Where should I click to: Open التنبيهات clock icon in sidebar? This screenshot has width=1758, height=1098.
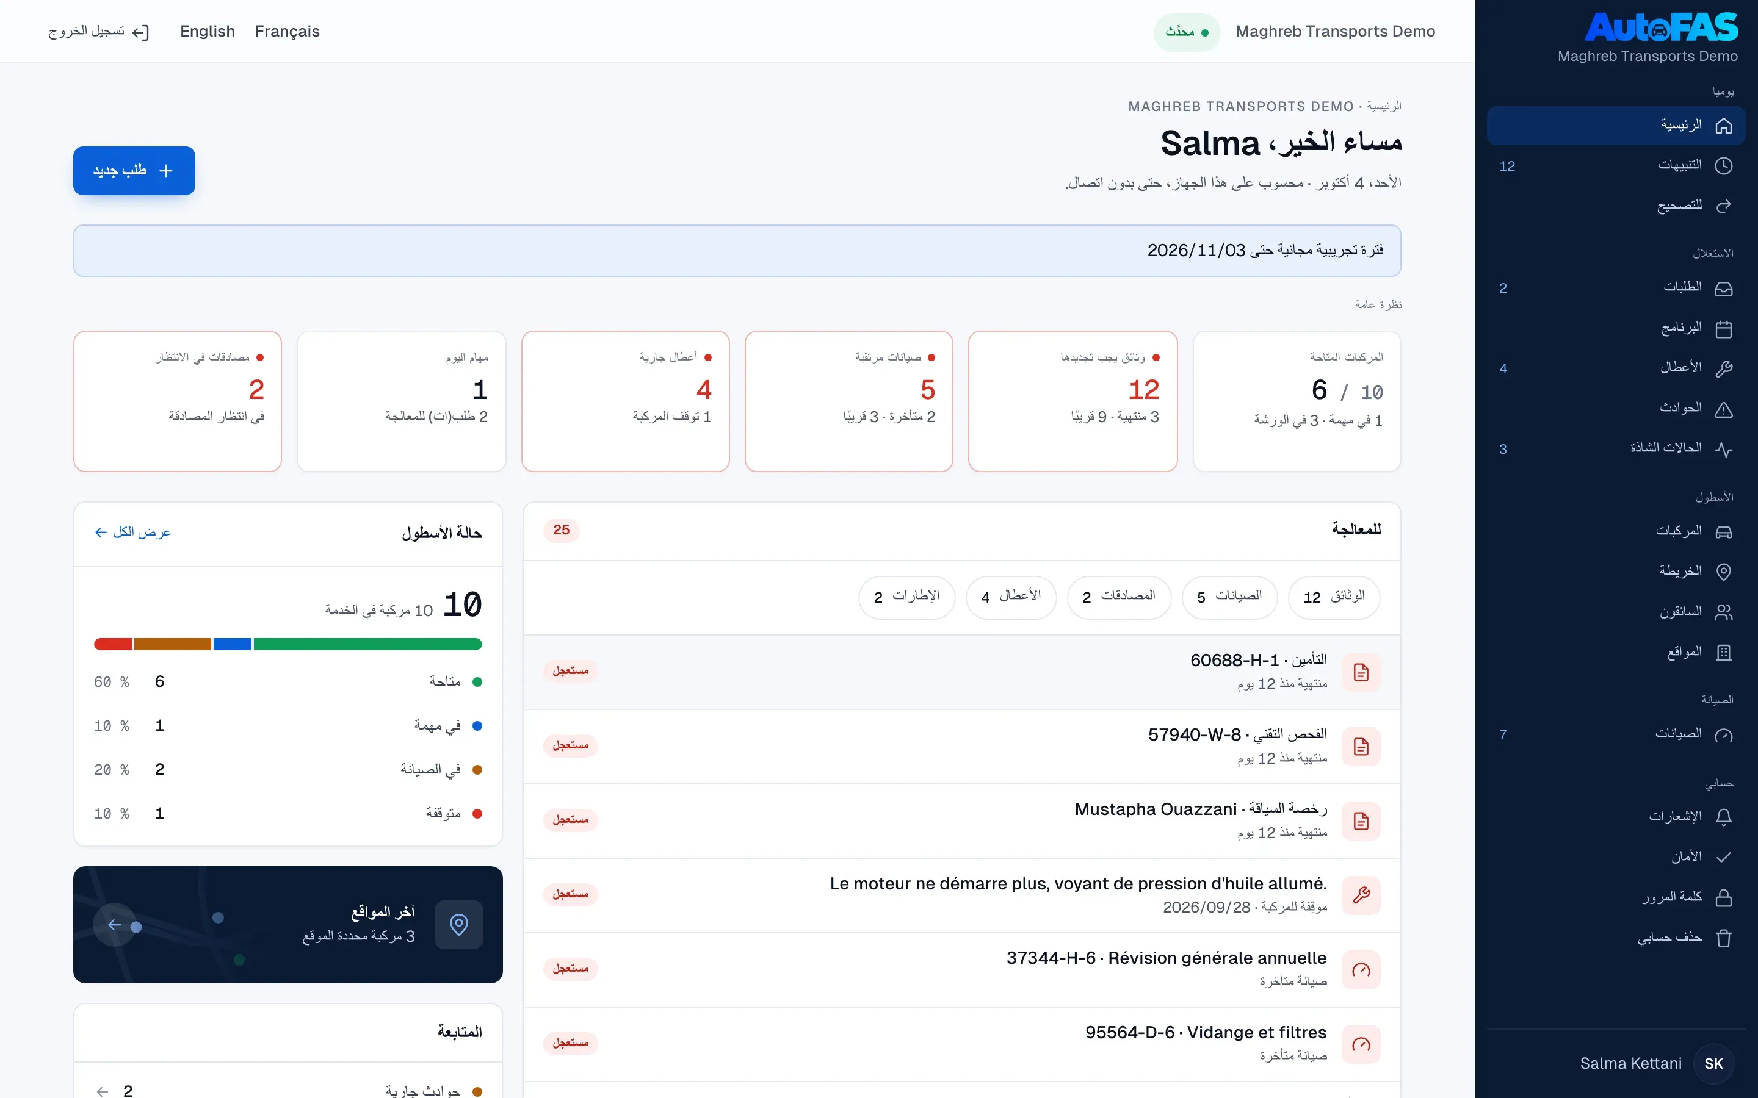click(x=1723, y=165)
